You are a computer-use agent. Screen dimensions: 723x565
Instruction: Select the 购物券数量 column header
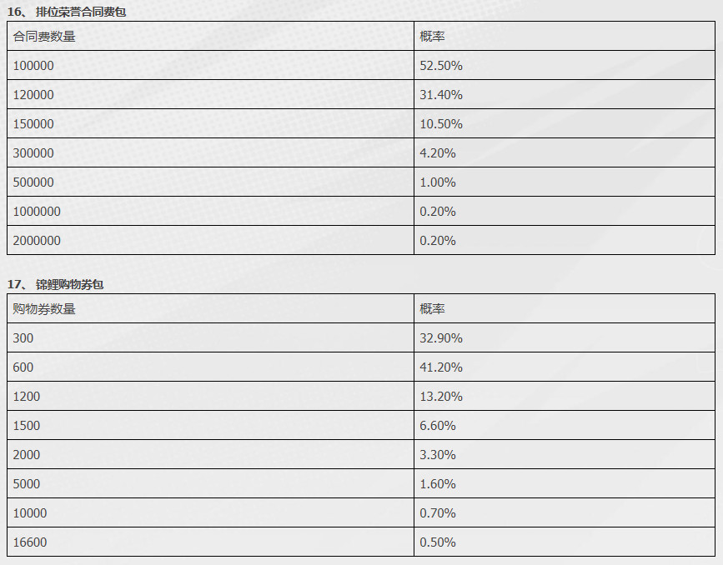210,308
